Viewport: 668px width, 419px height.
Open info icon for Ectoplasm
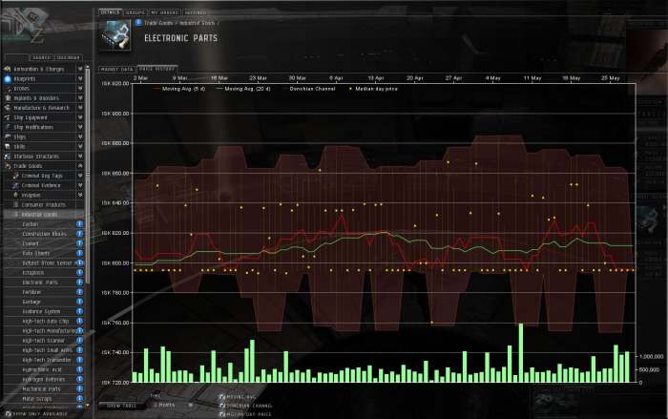79,273
